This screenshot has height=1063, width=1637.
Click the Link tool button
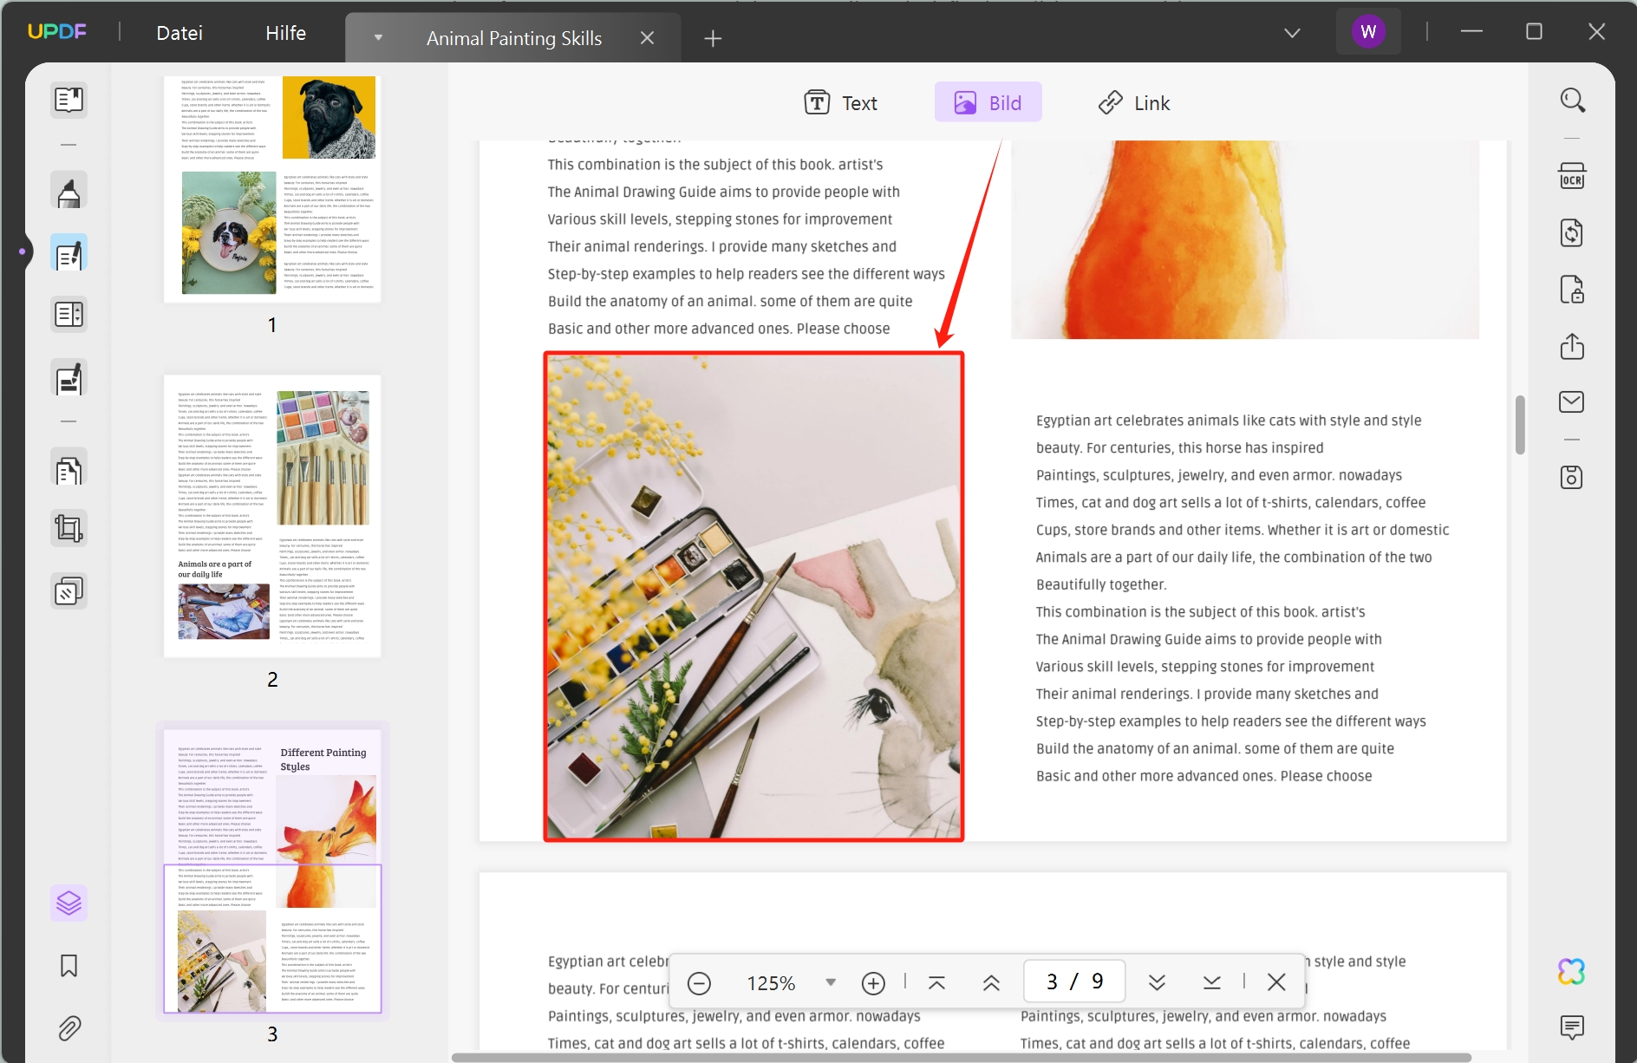pyautogui.click(x=1134, y=103)
